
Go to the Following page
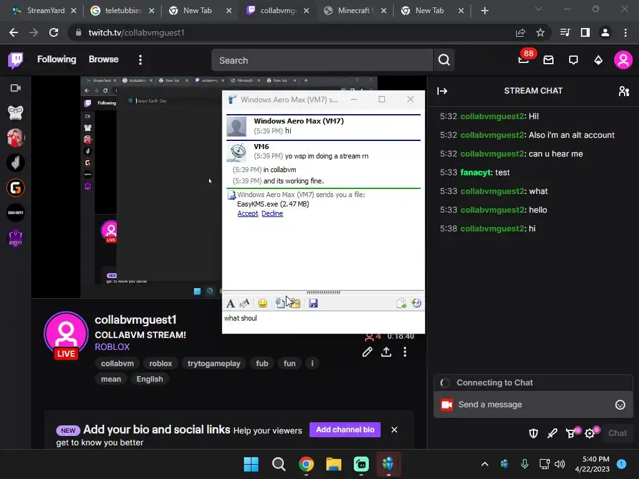tap(57, 59)
